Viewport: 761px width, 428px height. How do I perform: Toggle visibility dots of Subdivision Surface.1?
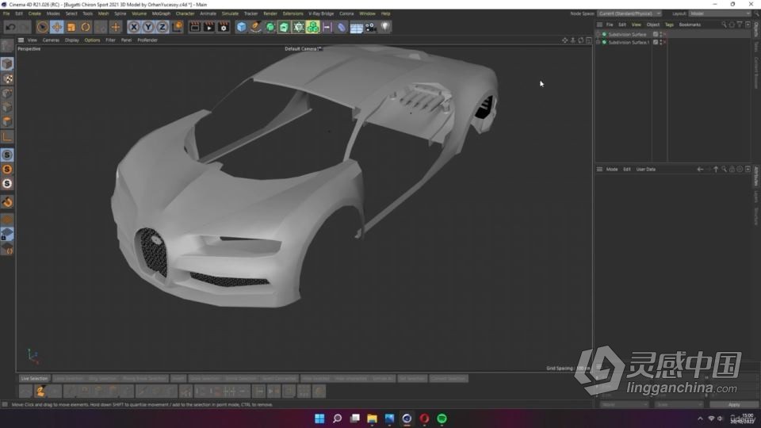click(660, 42)
